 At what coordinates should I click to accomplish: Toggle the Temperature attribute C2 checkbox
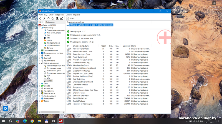tap(68, 87)
